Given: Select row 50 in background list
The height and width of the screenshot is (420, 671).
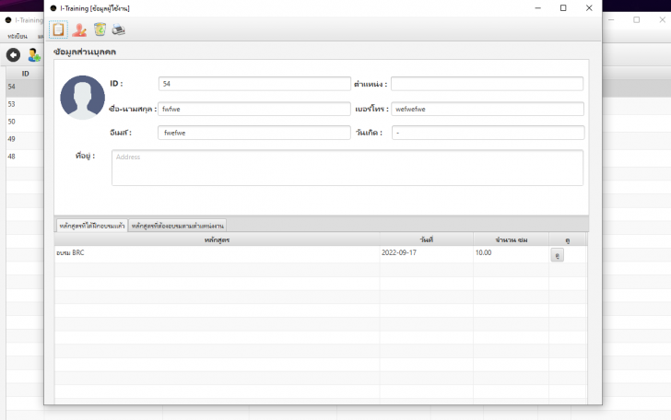Looking at the screenshot, I should 25,122.
